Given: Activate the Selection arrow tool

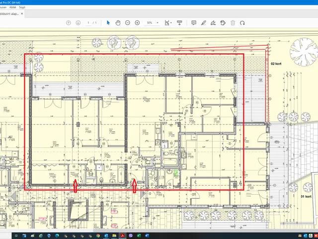Looking at the screenshot, I should tap(108, 23).
